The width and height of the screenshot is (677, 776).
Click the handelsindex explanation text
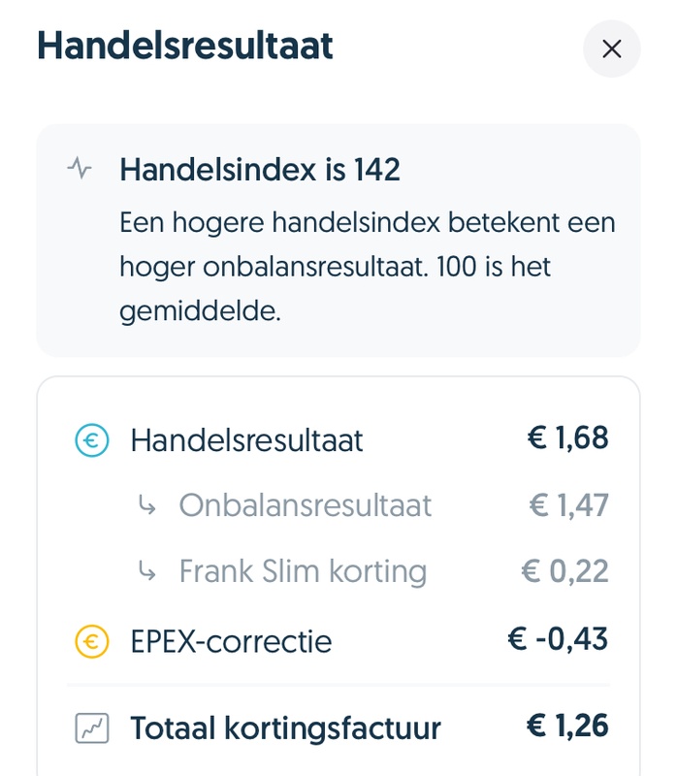tap(367, 267)
